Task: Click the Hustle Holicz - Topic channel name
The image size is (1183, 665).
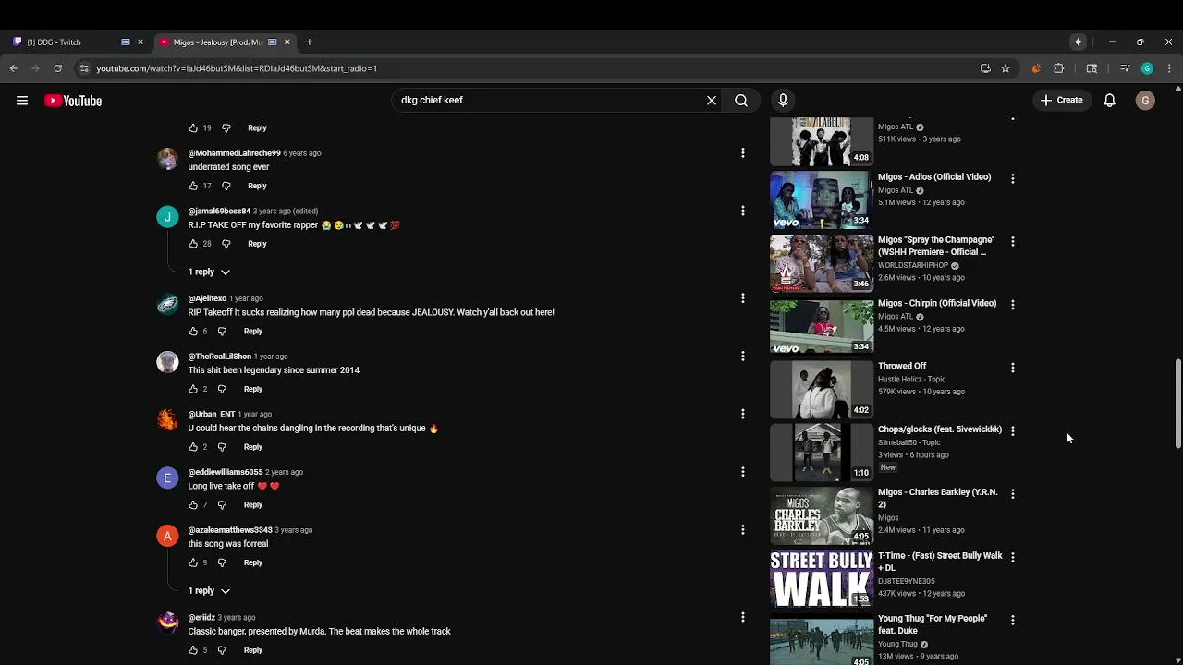Action: 912,379
